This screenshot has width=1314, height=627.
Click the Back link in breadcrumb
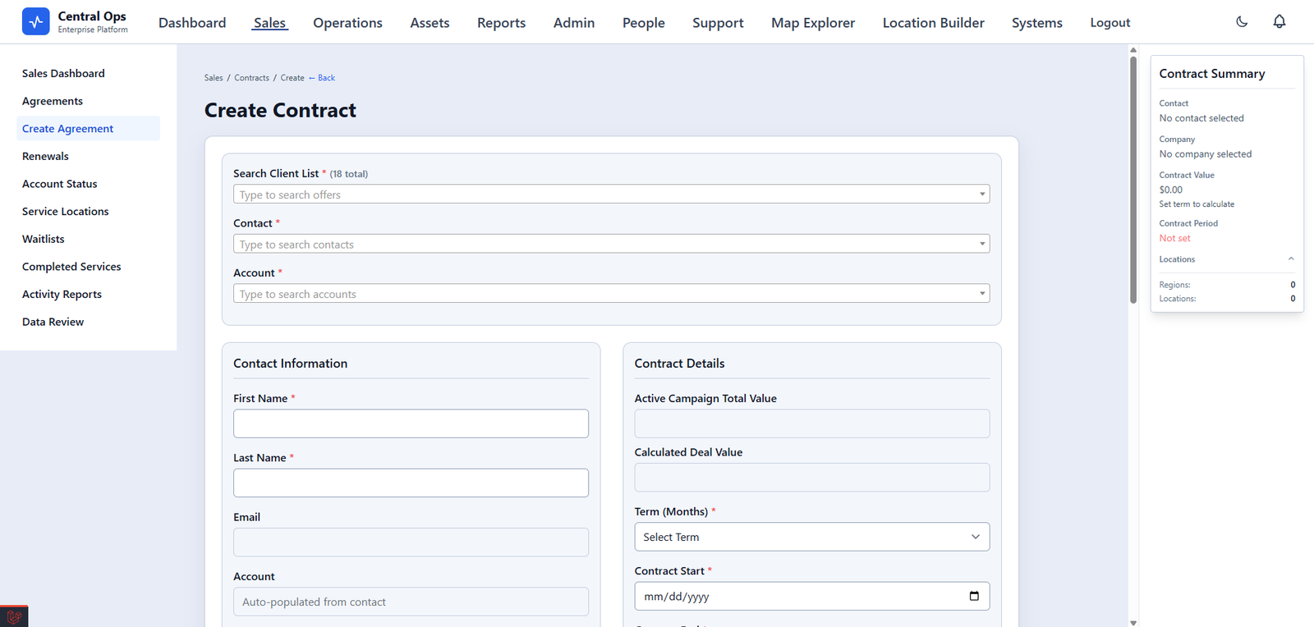click(322, 78)
